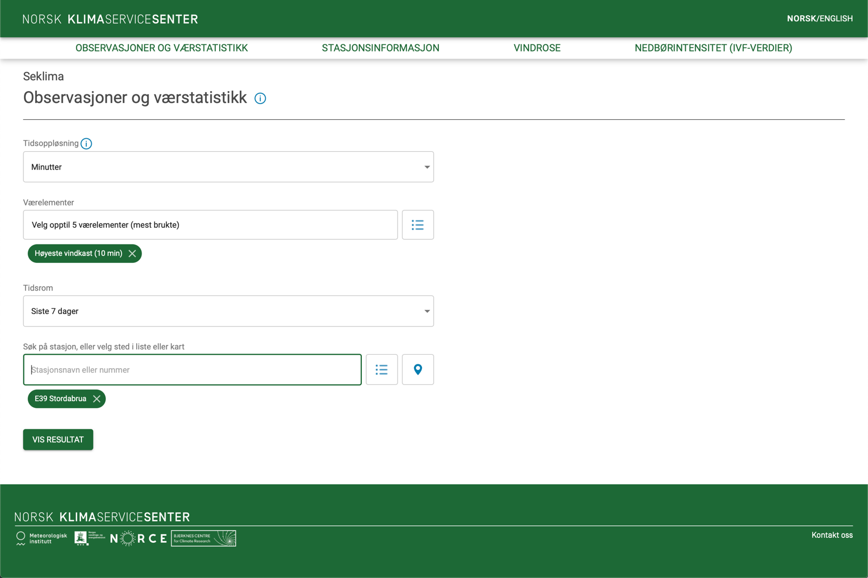Click the footer Norsk Klimaservicesenter logo
This screenshot has width=868, height=578.
pos(102,517)
